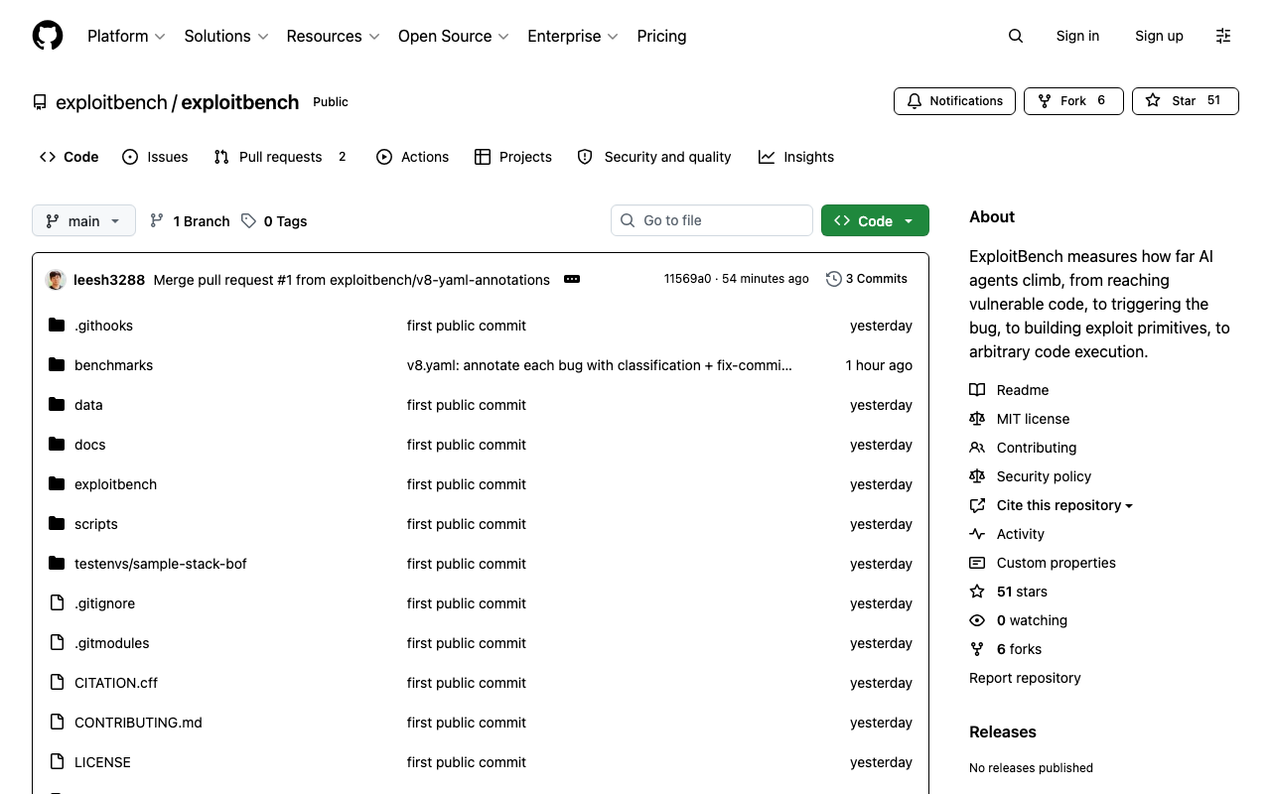Click the leesh3288 author name
The width and height of the screenshot is (1271, 794).
point(109,280)
